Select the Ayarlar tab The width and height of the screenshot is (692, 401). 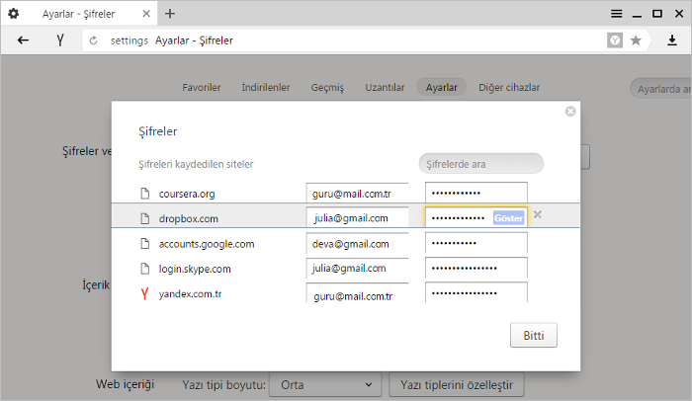441,87
